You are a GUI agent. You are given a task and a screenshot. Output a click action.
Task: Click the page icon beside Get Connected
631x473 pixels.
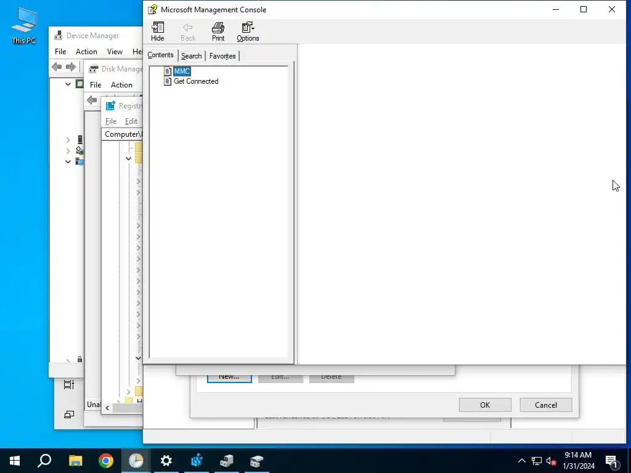168,81
